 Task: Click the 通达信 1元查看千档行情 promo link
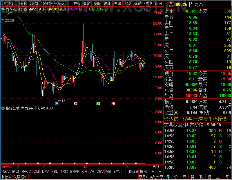(x=195, y=119)
